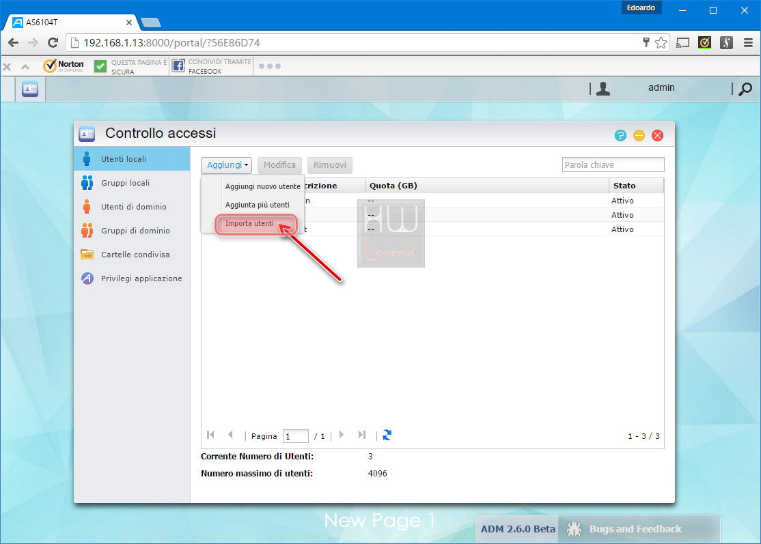Go to next page icon

[x=342, y=435]
